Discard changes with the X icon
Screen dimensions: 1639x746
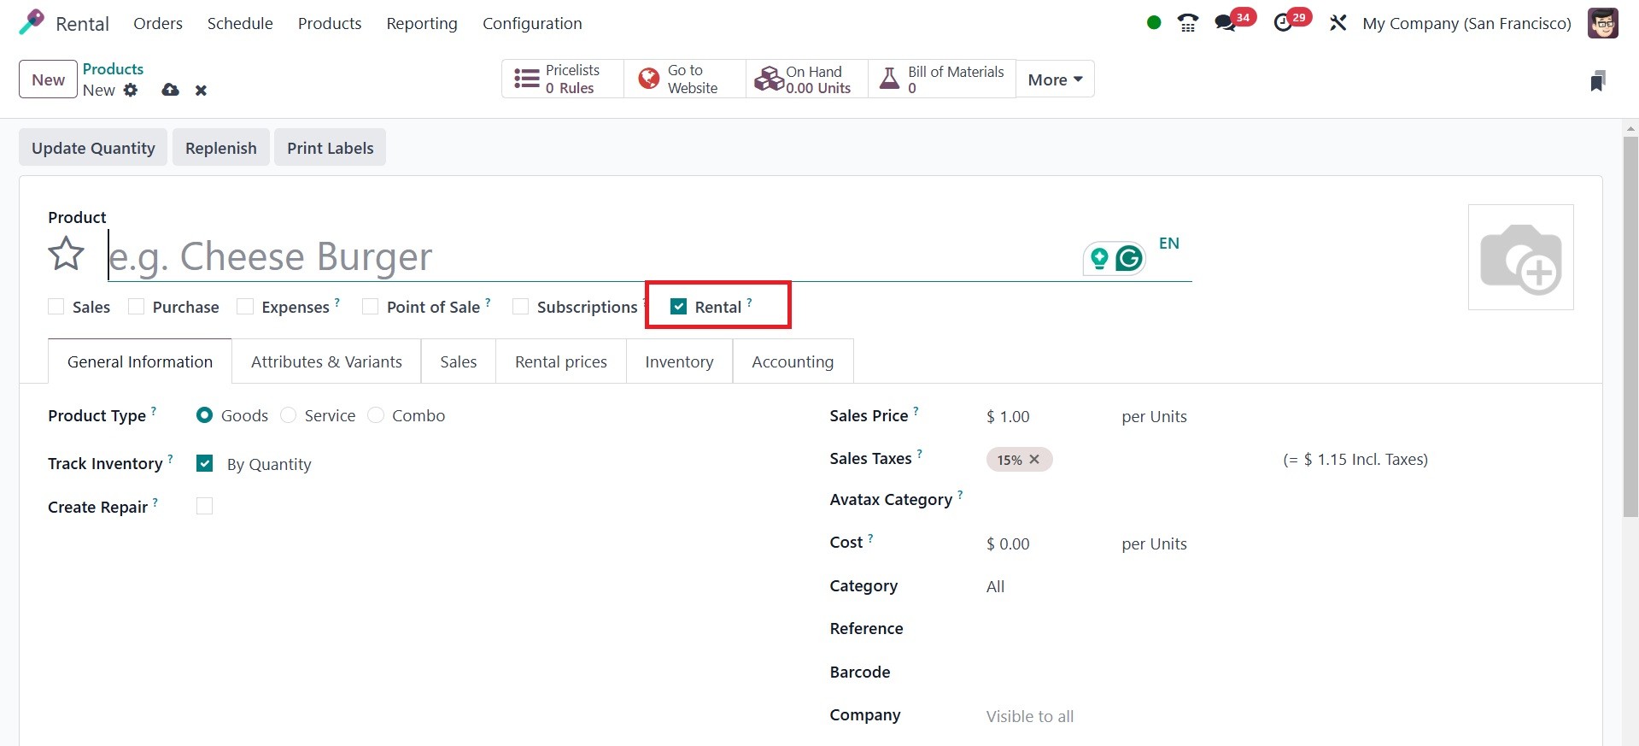tap(201, 91)
